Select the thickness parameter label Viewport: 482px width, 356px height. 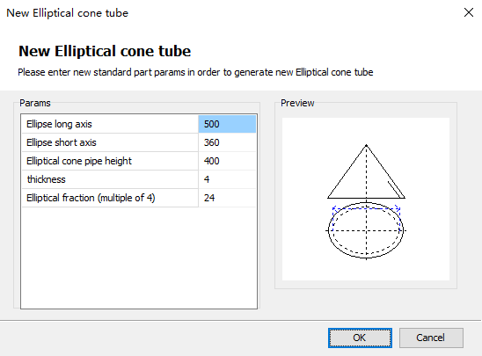coord(46,179)
